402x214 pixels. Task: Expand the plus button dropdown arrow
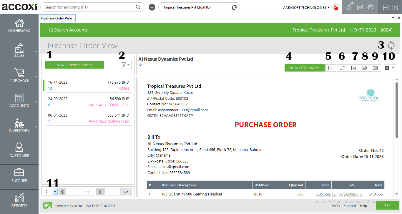point(393,68)
